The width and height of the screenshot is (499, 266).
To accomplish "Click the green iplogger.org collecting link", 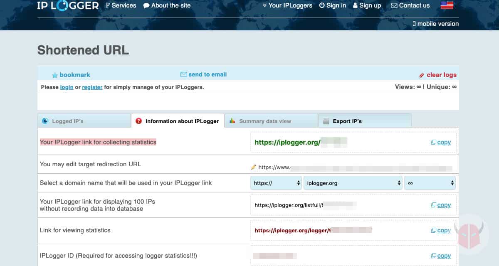I will click(x=301, y=142).
